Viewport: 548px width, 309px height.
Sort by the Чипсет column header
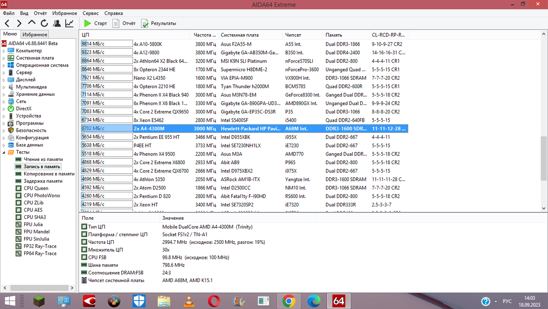point(303,35)
